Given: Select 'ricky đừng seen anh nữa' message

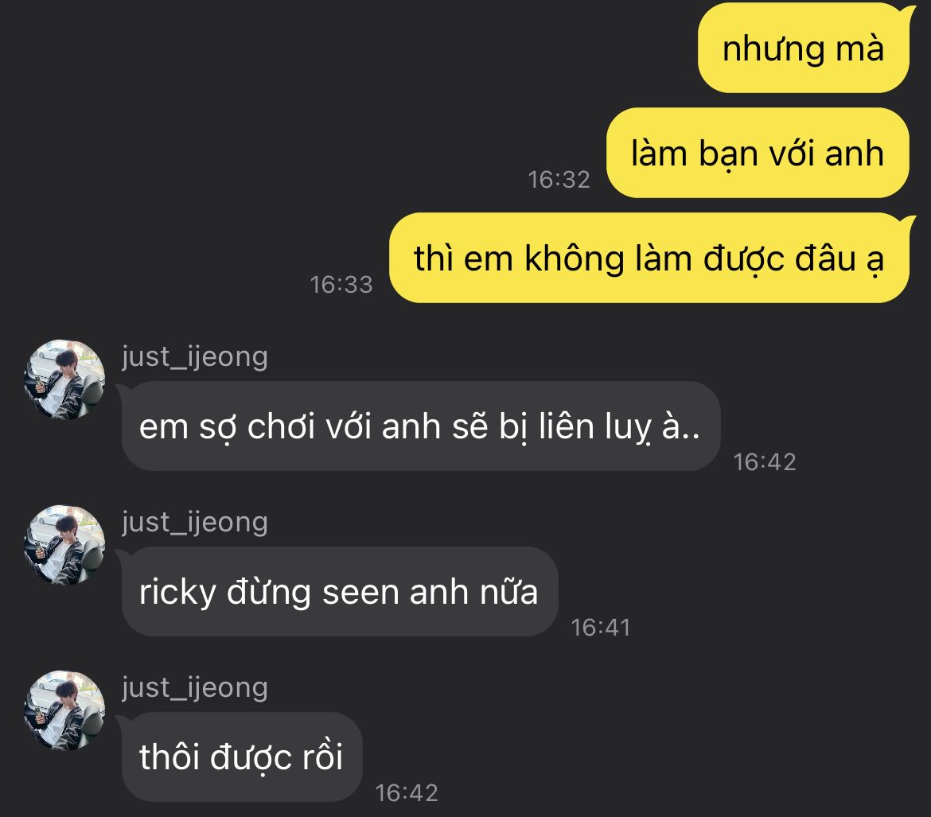Looking at the screenshot, I should [339, 591].
